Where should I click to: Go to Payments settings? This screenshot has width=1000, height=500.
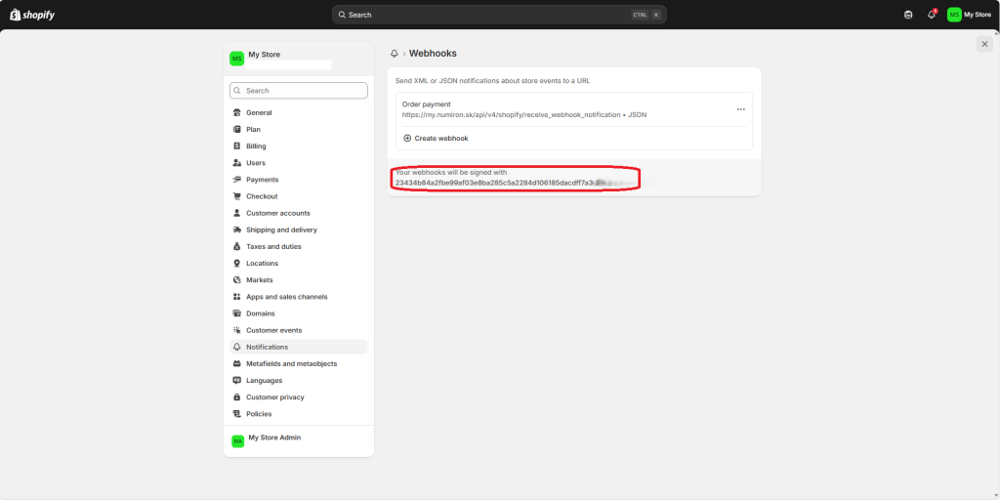pos(262,180)
